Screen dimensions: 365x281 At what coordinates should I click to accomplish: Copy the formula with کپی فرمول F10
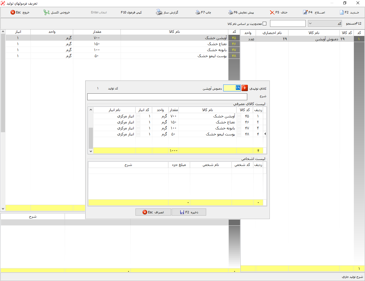tap(131, 12)
